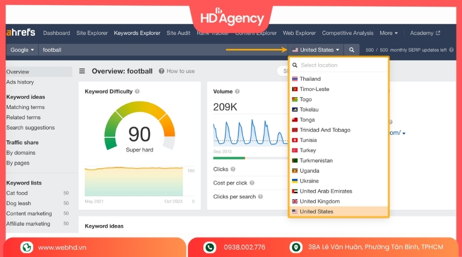Open Traffic share By pages

click(17, 163)
